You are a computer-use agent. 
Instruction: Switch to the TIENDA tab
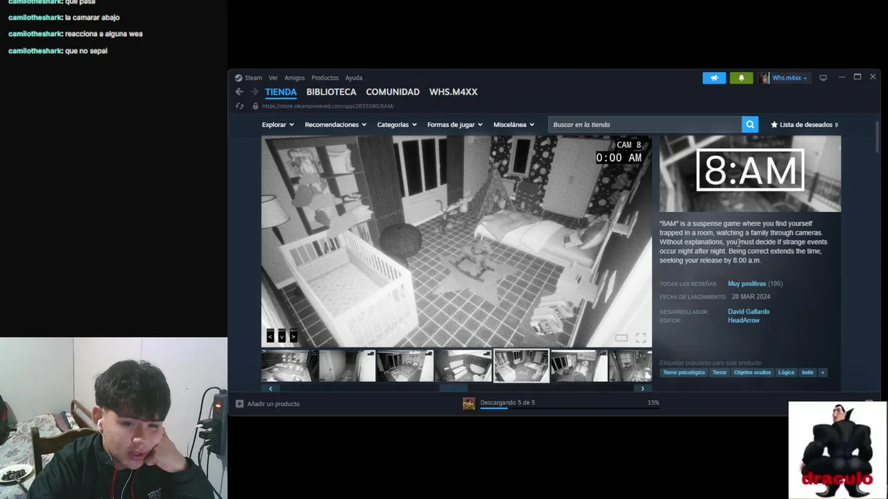(281, 91)
